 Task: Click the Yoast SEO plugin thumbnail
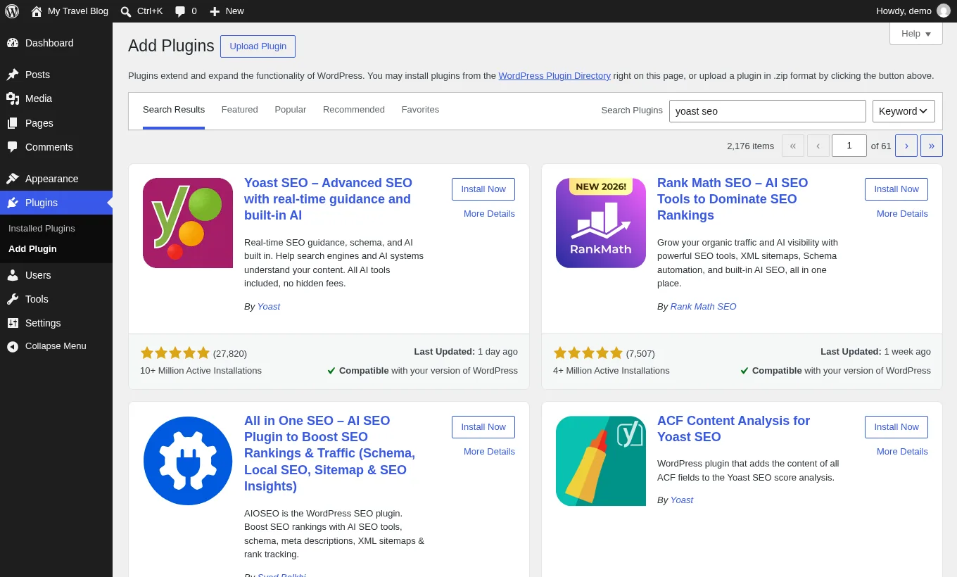(188, 223)
